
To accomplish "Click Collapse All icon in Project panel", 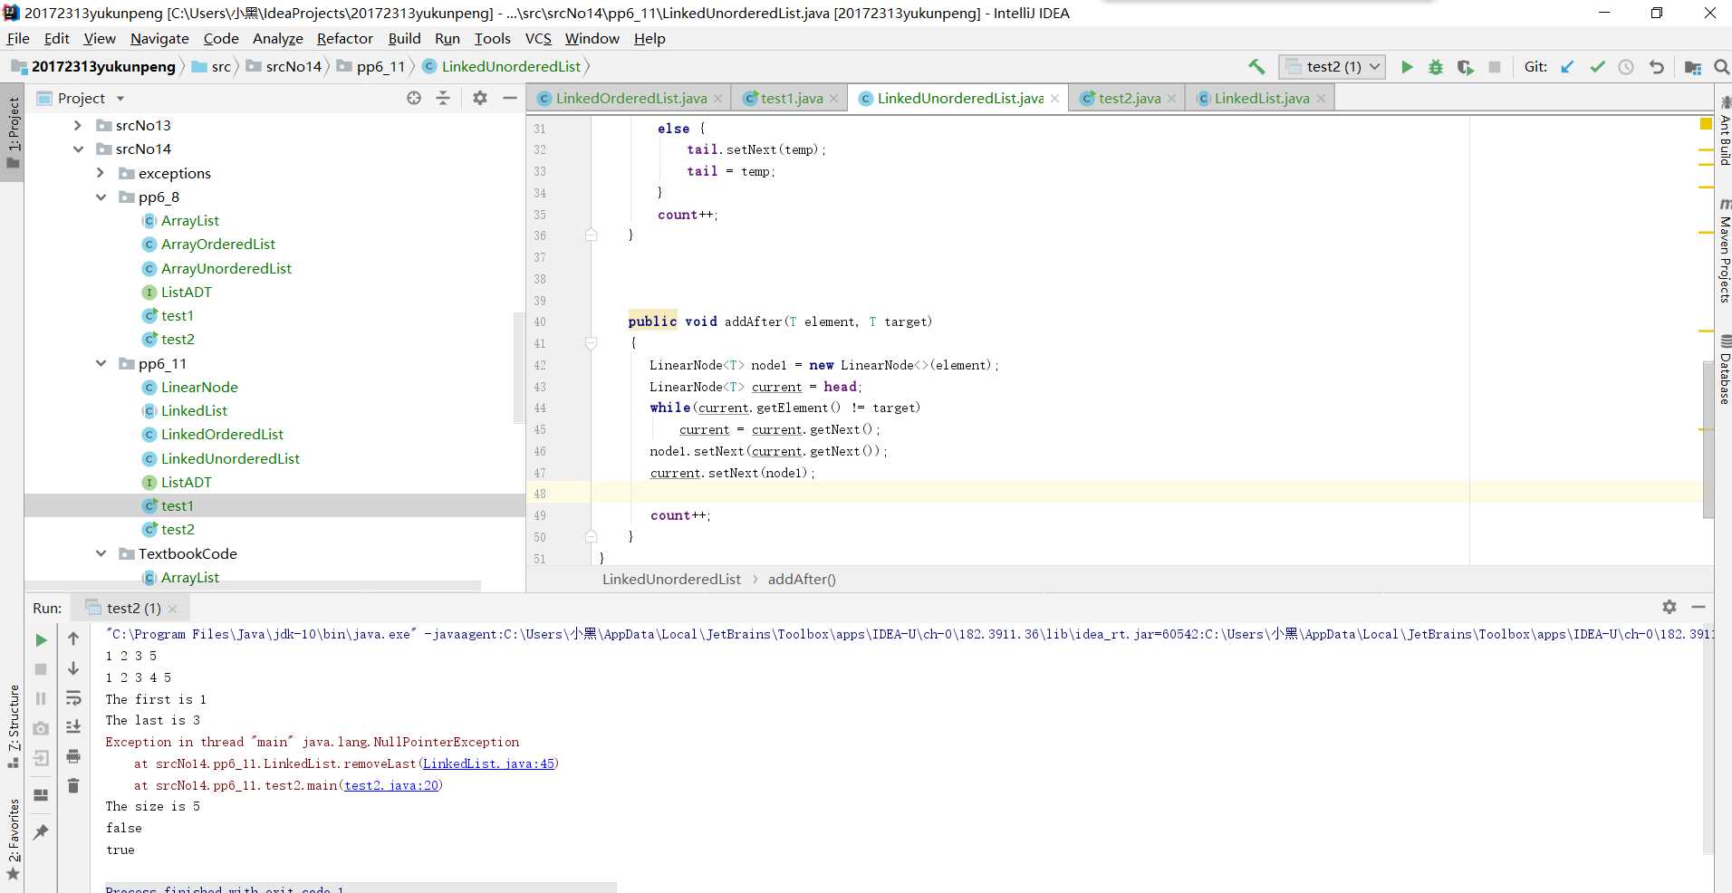I will tap(443, 98).
